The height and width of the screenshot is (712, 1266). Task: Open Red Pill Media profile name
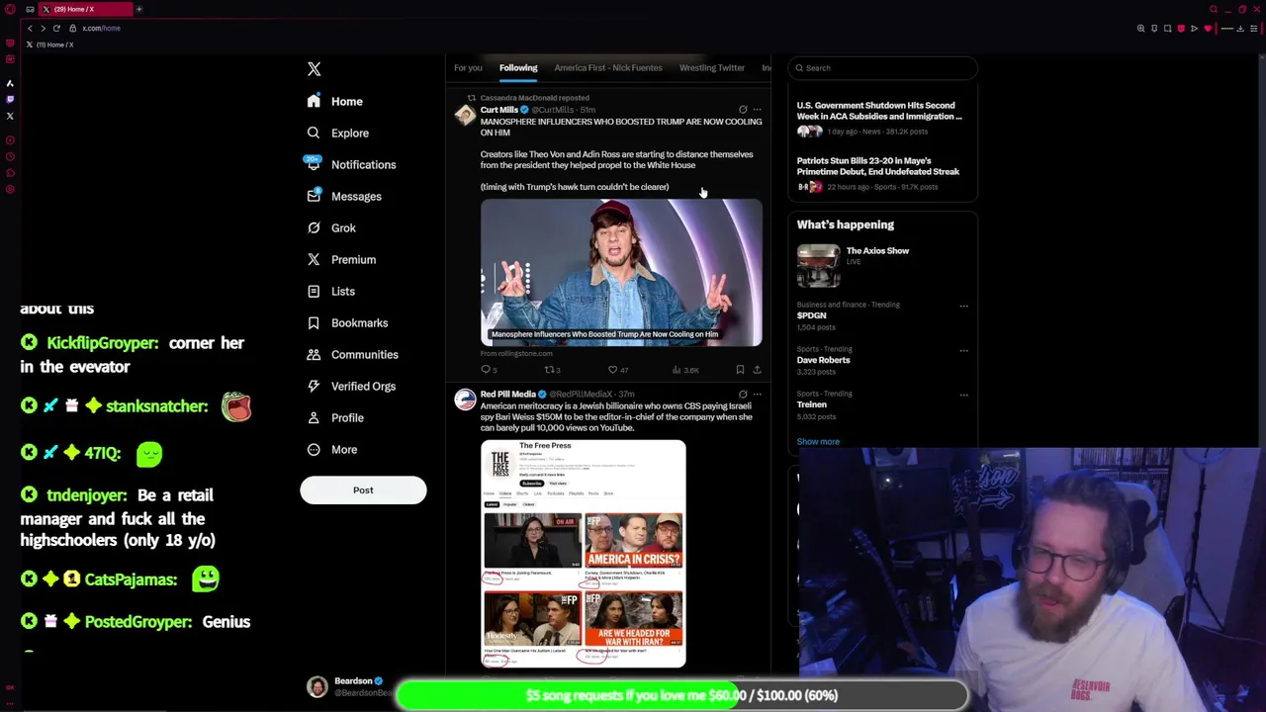(507, 395)
